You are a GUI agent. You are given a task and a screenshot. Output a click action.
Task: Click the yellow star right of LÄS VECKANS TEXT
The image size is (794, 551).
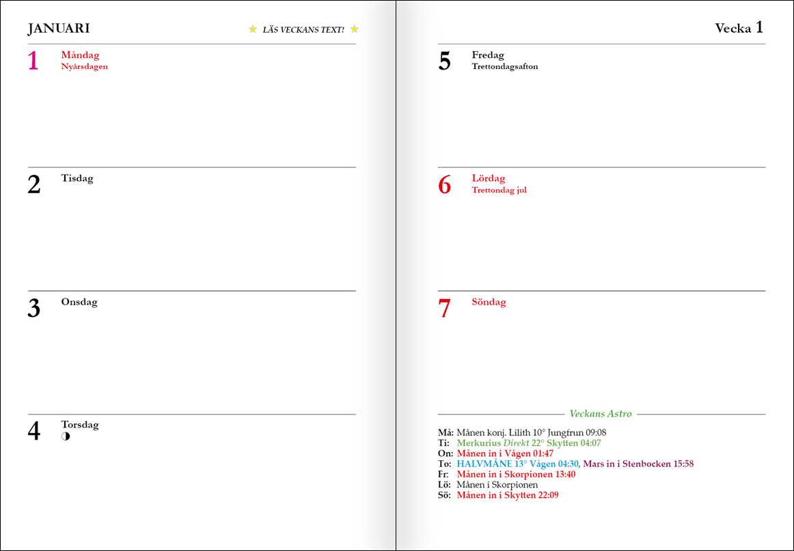click(x=354, y=29)
